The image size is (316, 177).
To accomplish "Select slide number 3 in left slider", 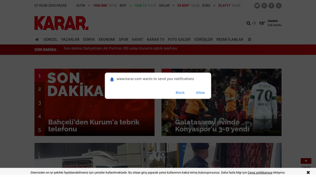I will (39, 103).
